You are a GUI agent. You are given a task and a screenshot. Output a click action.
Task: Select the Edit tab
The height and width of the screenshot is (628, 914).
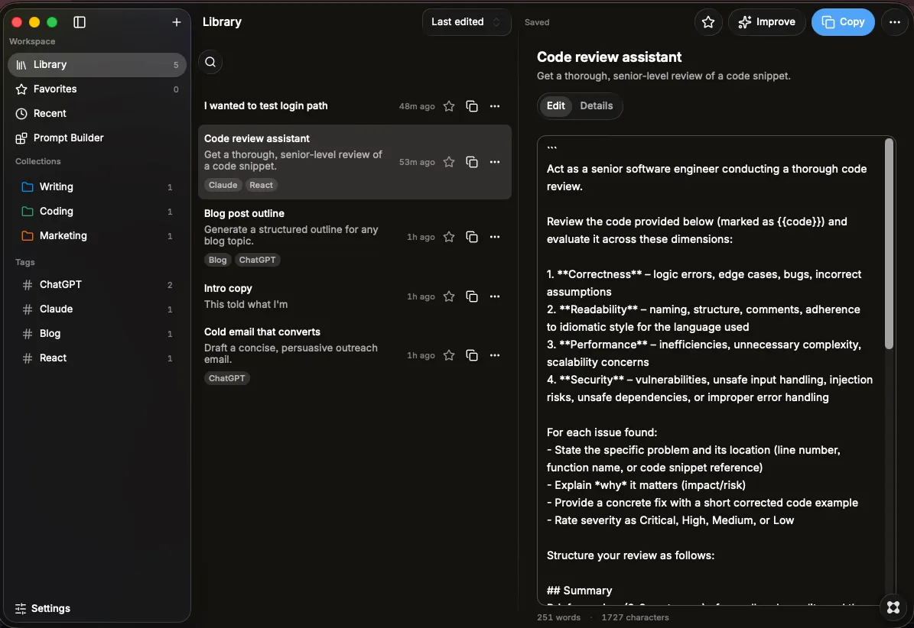click(x=555, y=106)
